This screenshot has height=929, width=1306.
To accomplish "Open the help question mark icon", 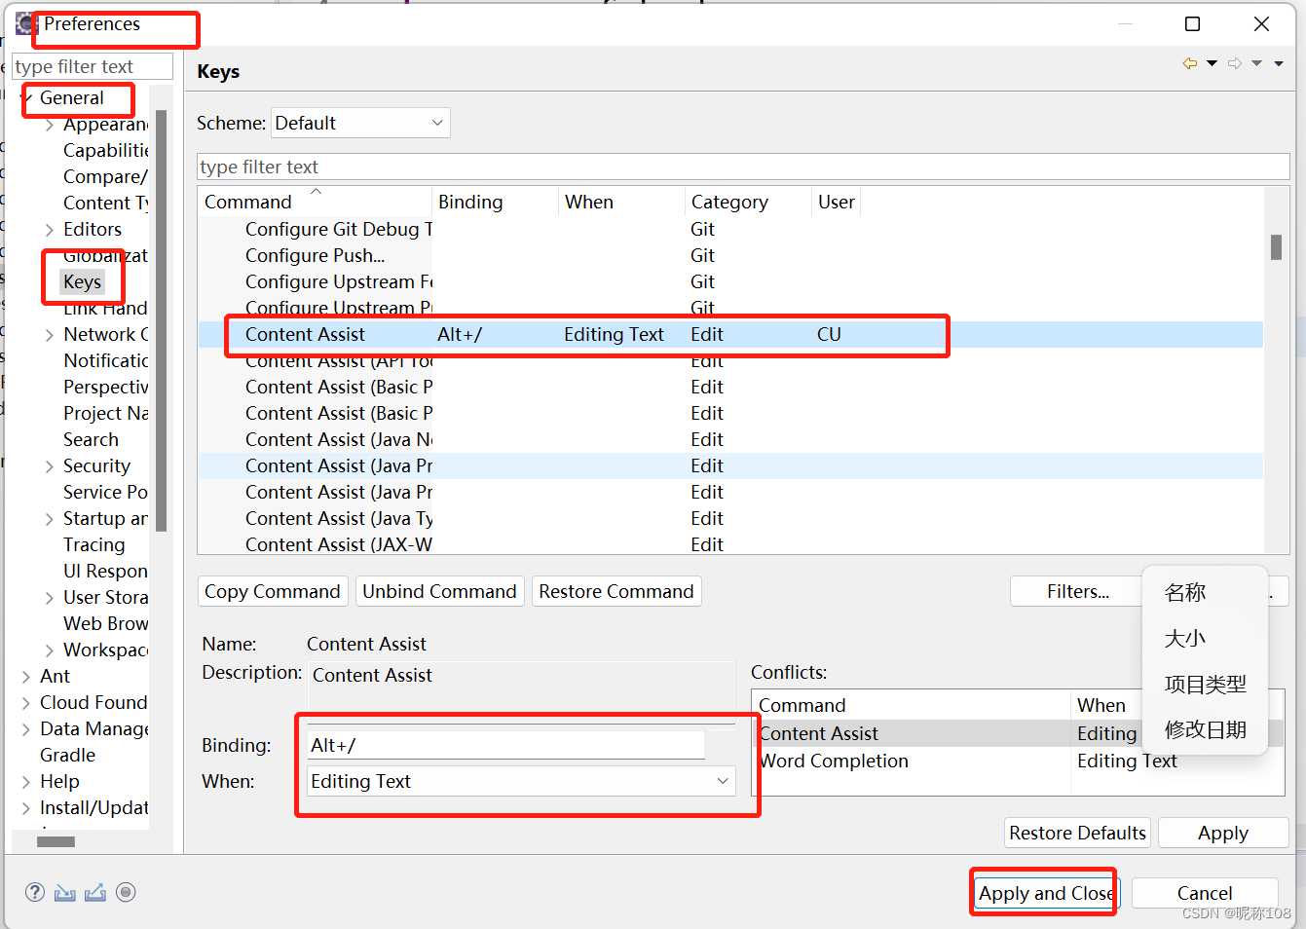I will point(34,891).
